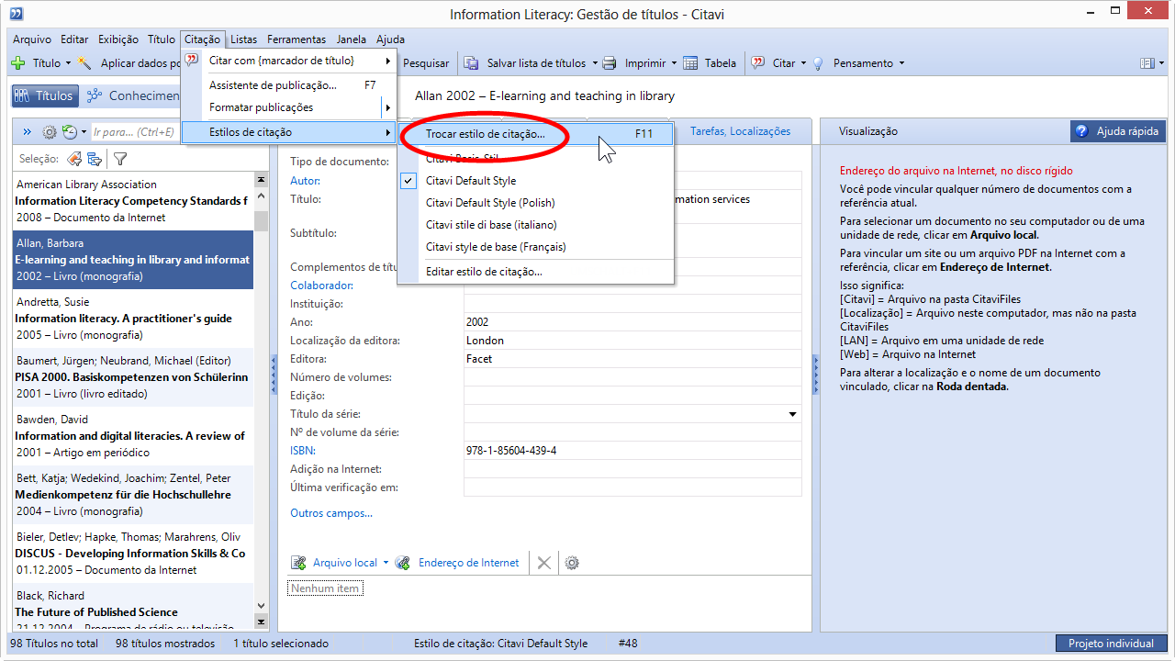Image resolution: width=1175 pixels, height=661 pixels.
Task: Click the first Seleção tag icon
Action: pyautogui.click(x=74, y=159)
